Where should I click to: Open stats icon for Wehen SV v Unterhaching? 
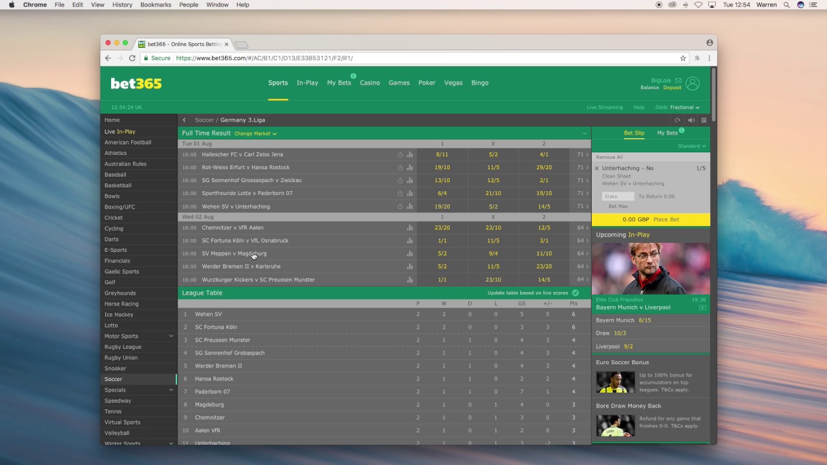coord(410,207)
